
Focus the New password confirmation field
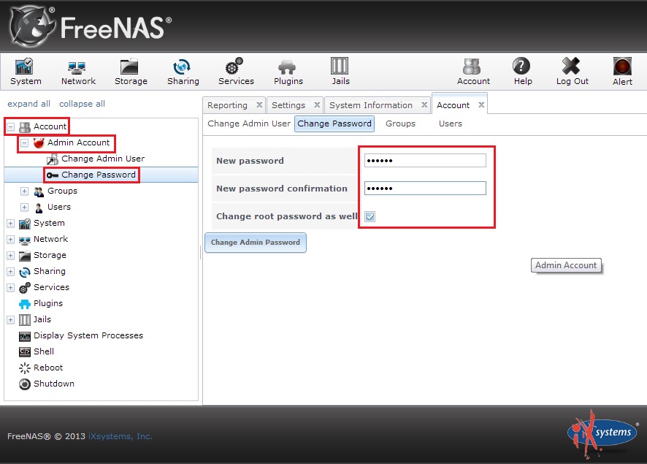point(425,189)
